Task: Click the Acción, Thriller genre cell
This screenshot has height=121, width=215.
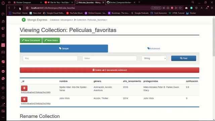Action: pos(101,98)
